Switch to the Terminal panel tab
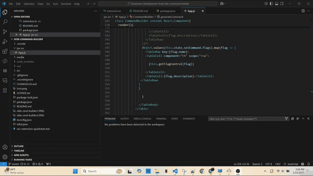The height and width of the screenshot is (176, 313). [161, 119]
